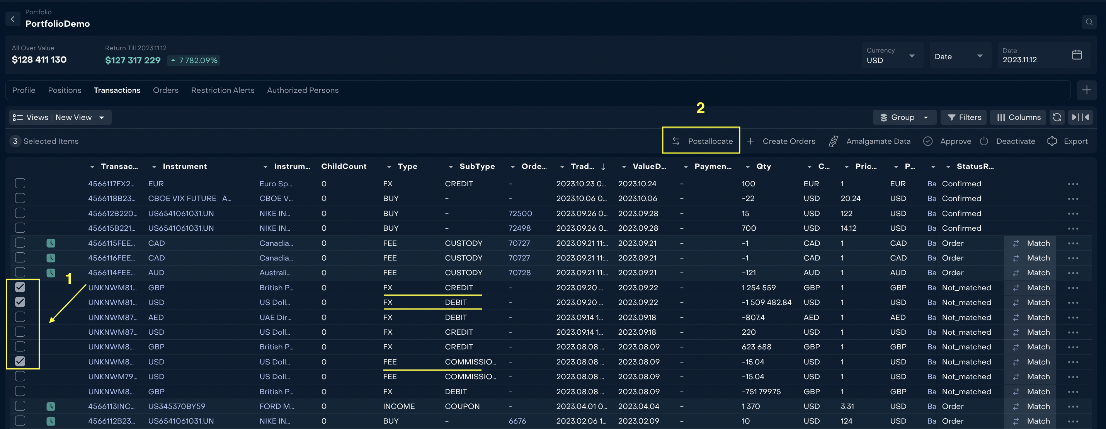Viewport: 1106px width, 429px height.
Task: Switch to the Transactions tab
Action: pyautogui.click(x=117, y=90)
